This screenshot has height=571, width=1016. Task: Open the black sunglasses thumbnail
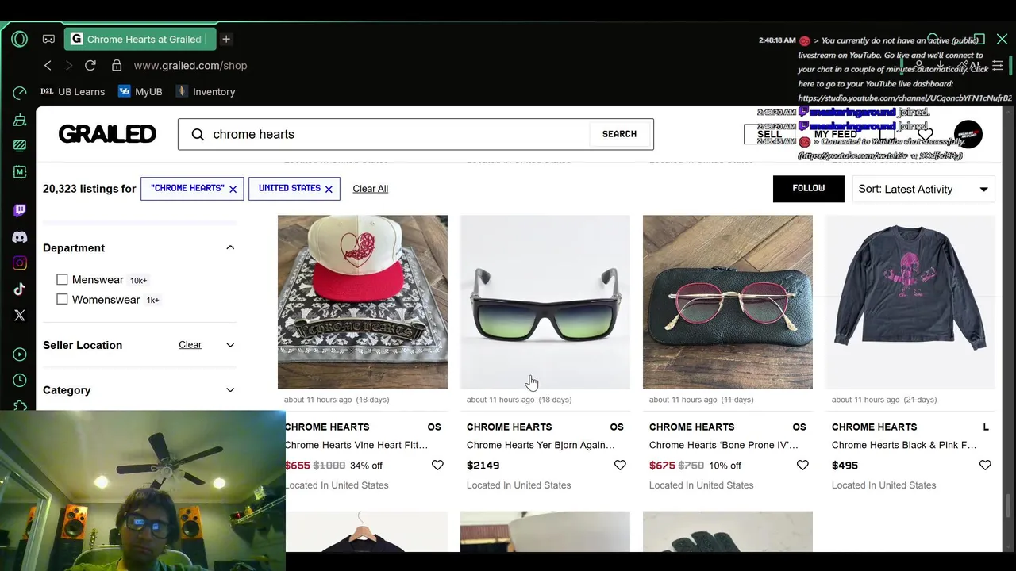point(545,301)
